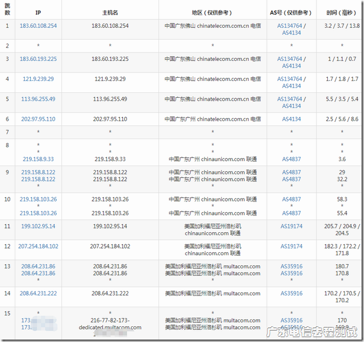Select the 跳数 column header
Viewport: 364px width, 342px height.
click(x=7, y=9)
